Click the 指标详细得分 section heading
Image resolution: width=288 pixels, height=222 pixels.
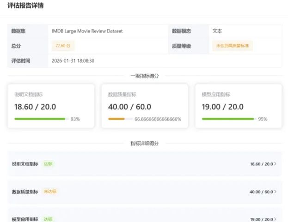pos(145,144)
